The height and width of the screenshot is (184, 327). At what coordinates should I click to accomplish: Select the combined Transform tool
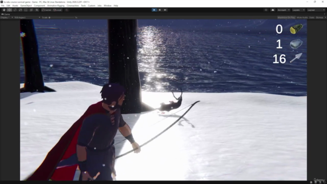pos(31,10)
